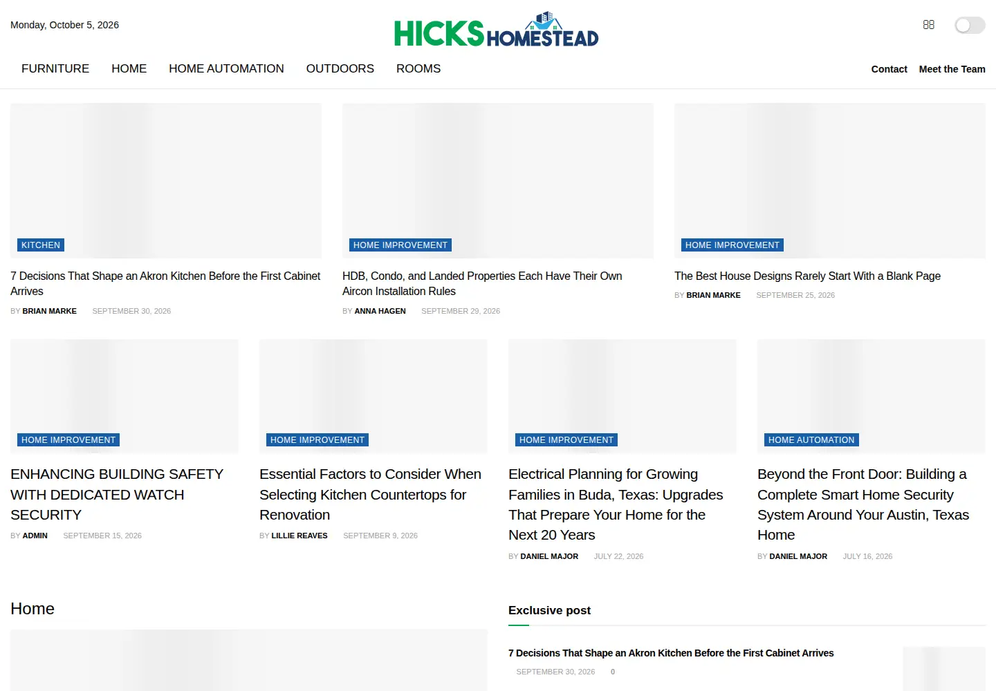
Task: Click thumbnail of Best House Designs article
Action: [x=830, y=181]
